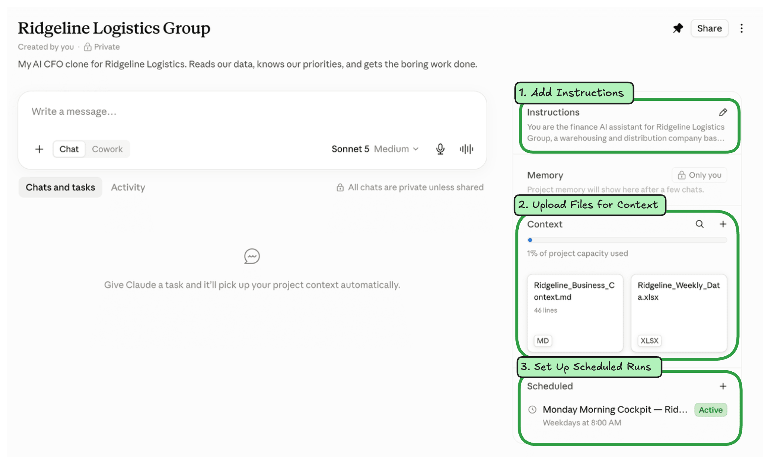Click the Created by you label
Screen dimensions: 770x464
[46, 47]
